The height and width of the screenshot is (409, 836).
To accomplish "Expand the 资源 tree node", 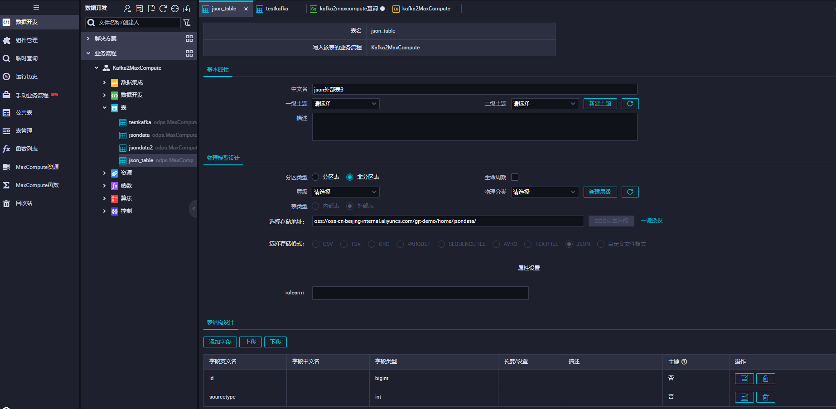I will pyautogui.click(x=104, y=173).
